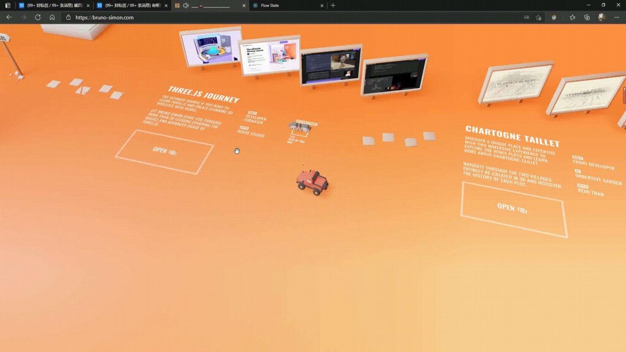This screenshot has width=626, height=352.
Task: Open the Collections panel
Action: pos(587,17)
